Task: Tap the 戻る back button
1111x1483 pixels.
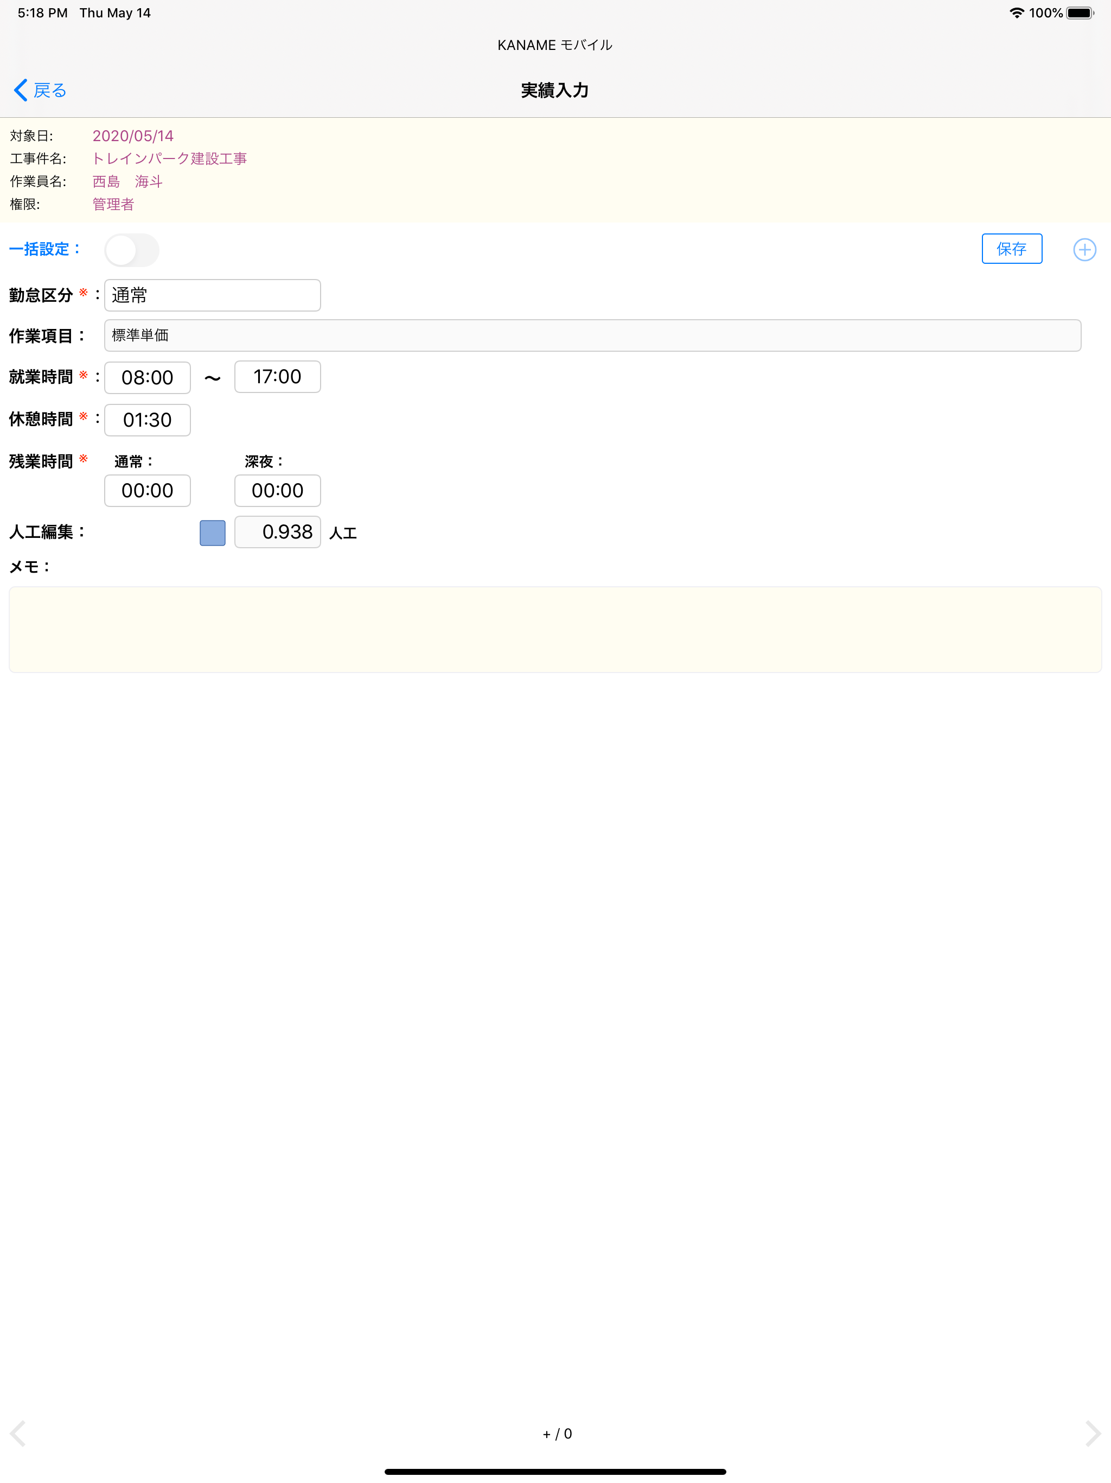Action: [40, 90]
